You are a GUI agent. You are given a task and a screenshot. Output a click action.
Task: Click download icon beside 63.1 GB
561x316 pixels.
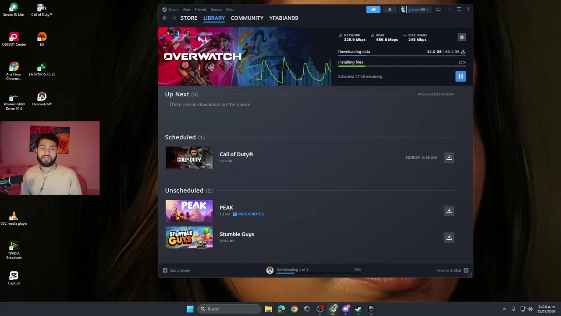click(x=463, y=51)
